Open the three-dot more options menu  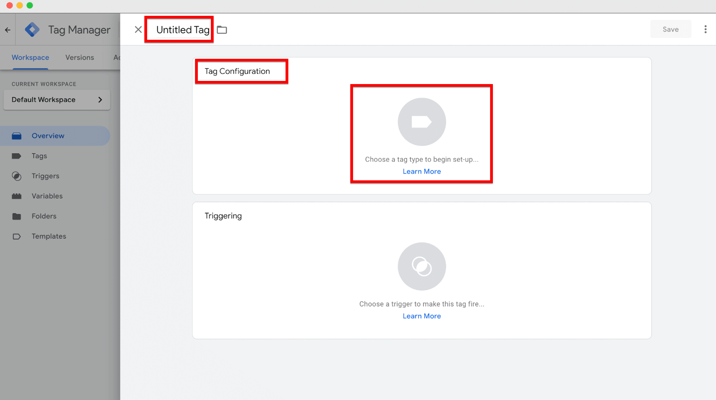click(705, 29)
